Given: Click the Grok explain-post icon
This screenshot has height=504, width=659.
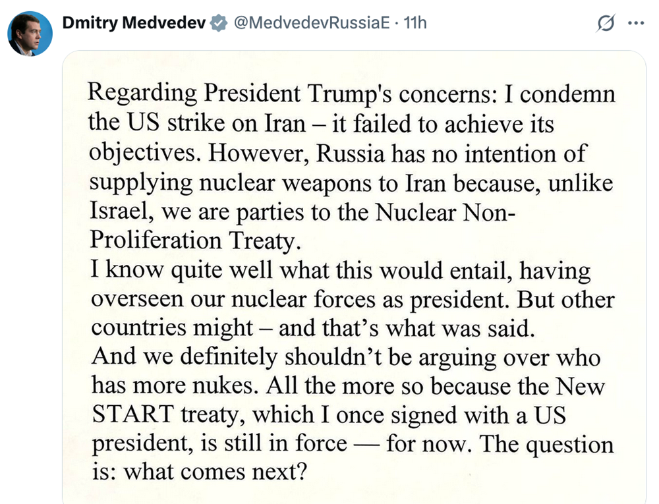Looking at the screenshot, I should 606,23.
